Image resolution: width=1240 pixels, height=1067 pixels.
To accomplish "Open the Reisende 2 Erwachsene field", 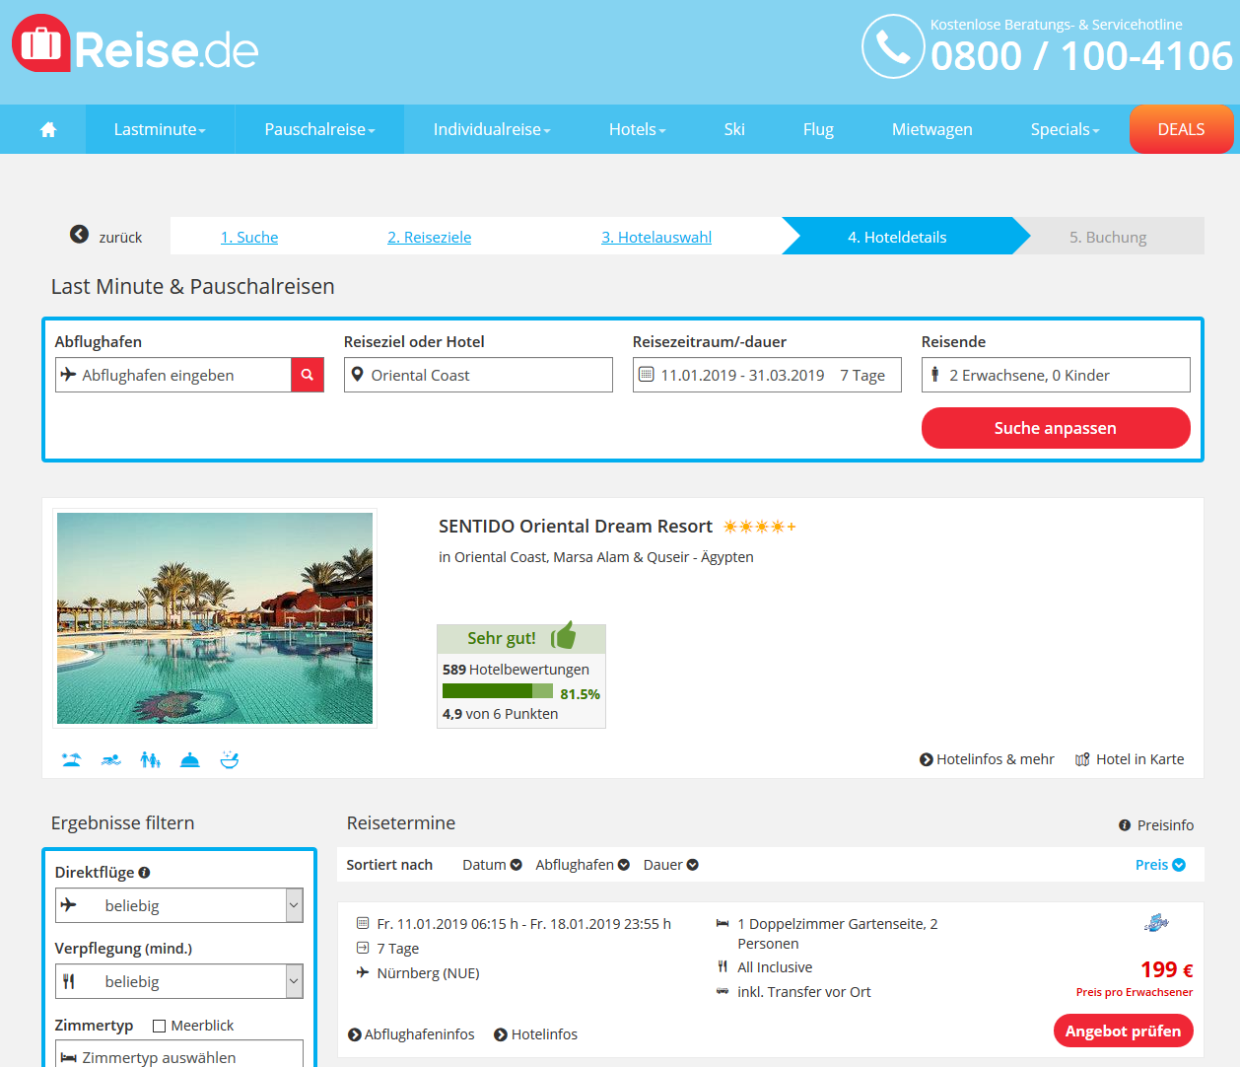I will 1056,375.
